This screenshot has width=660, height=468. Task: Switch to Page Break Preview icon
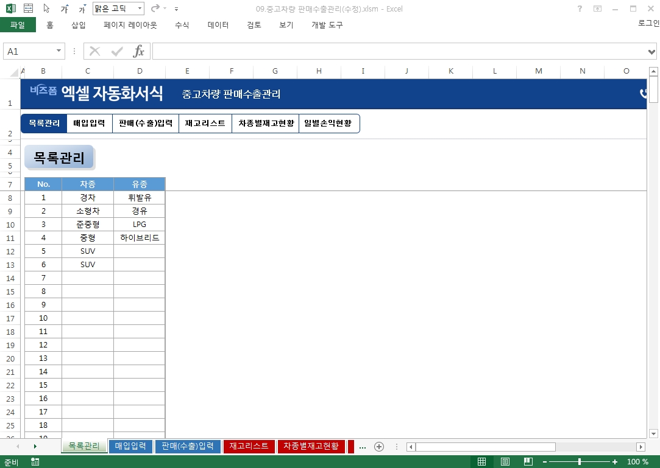tap(528, 462)
